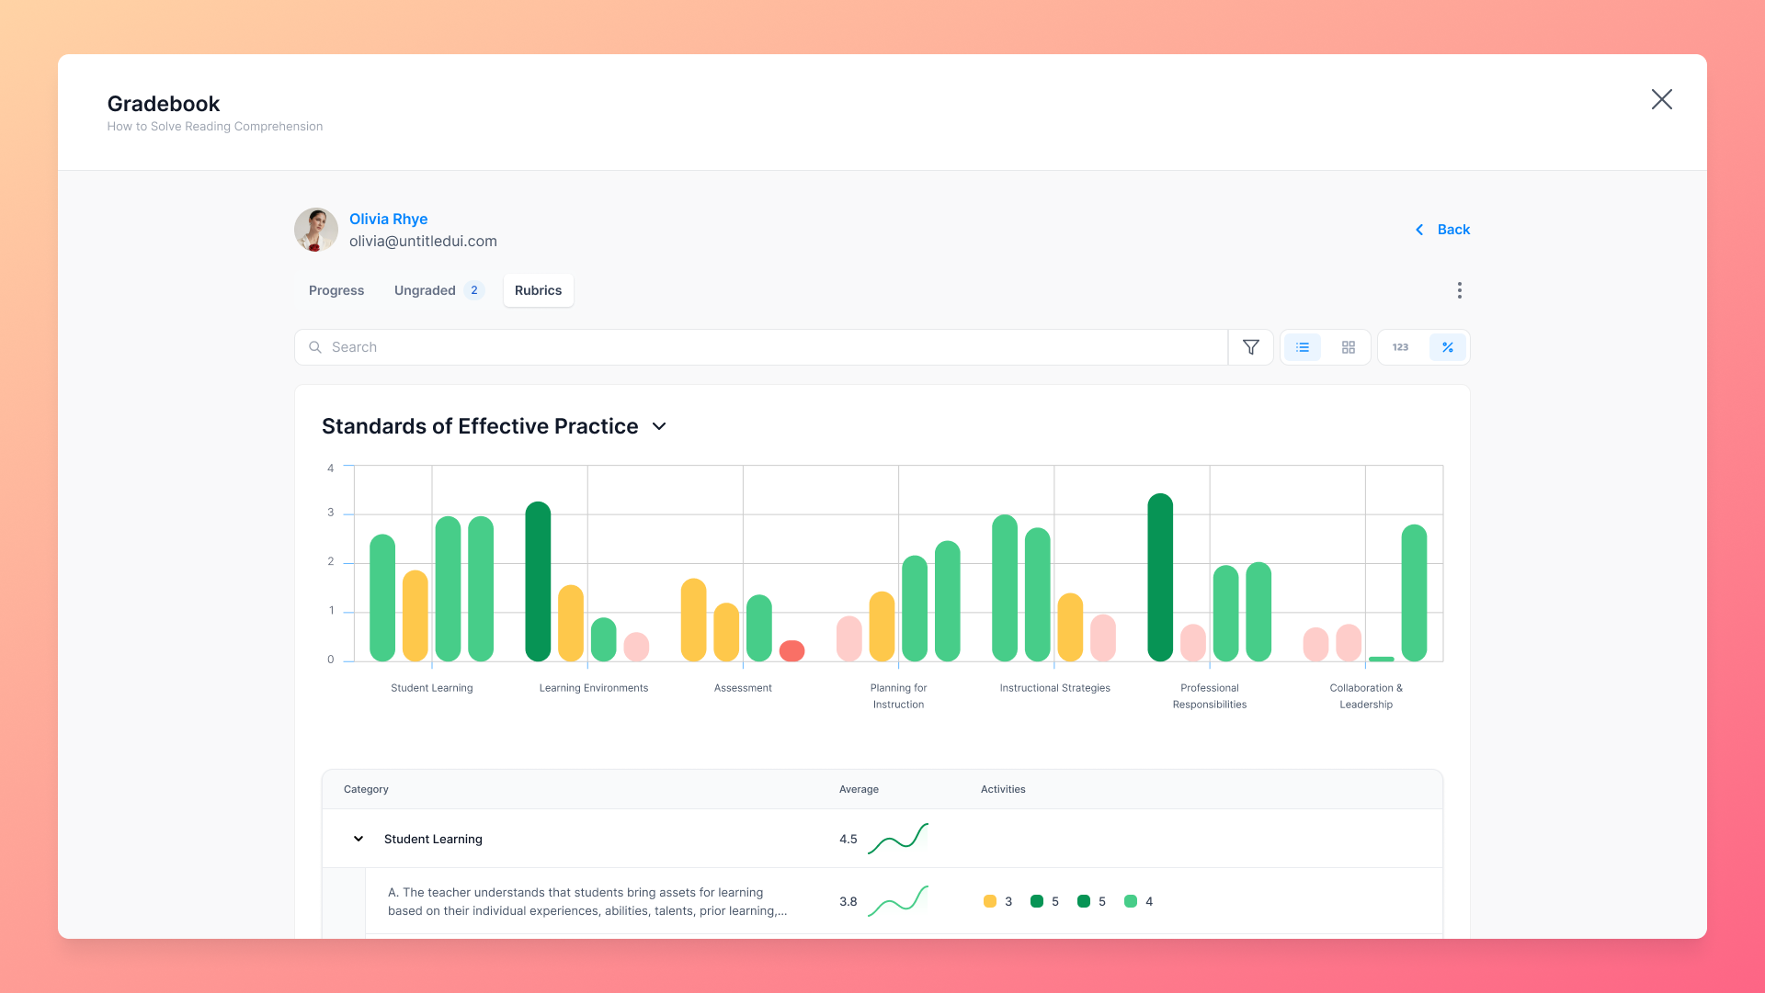1765x993 pixels.
Task: Switch to grid view
Action: point(1349,347)
